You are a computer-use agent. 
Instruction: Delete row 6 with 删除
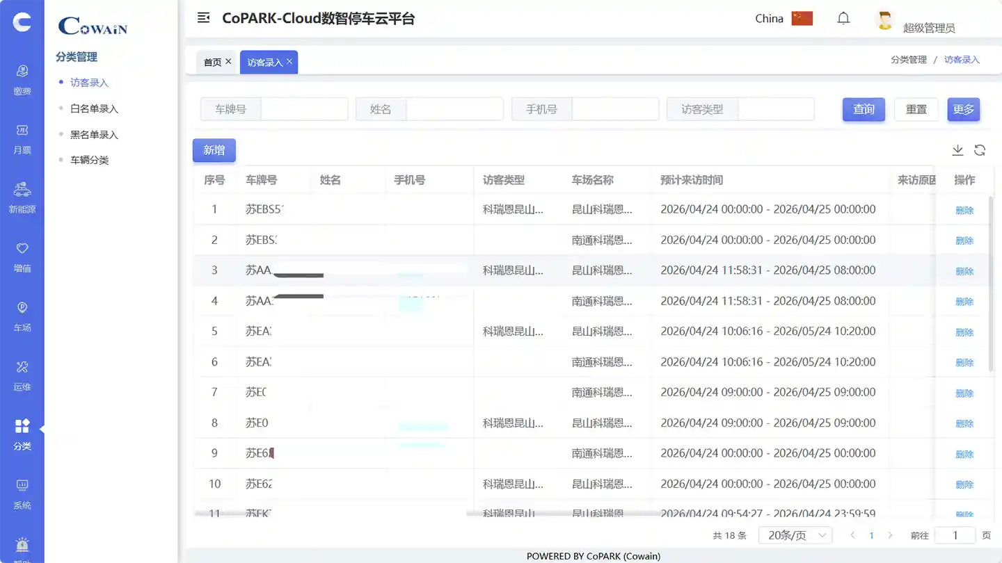click(964, 362)
